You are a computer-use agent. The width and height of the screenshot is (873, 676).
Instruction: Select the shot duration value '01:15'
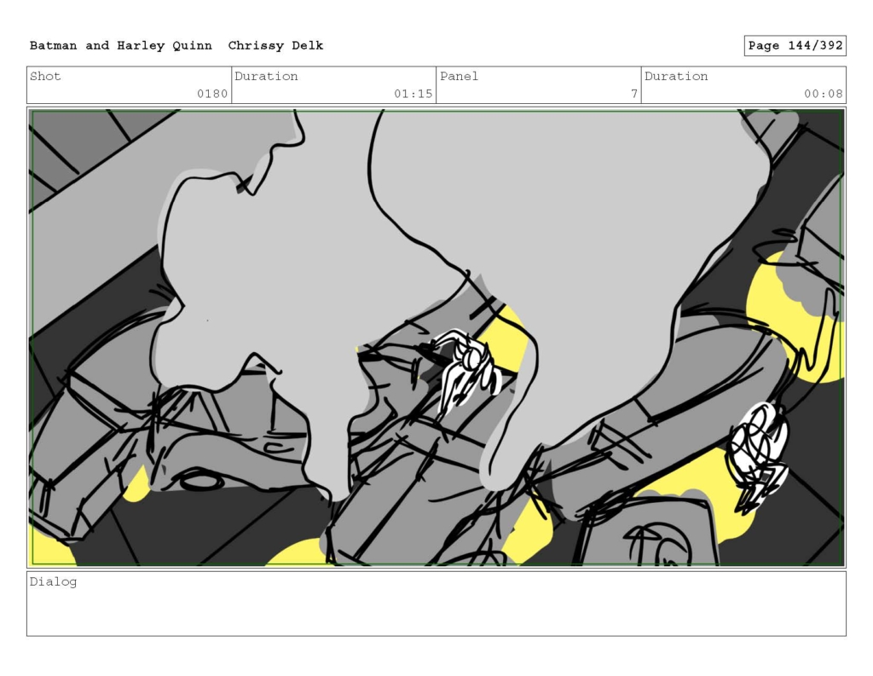[413, 94]
